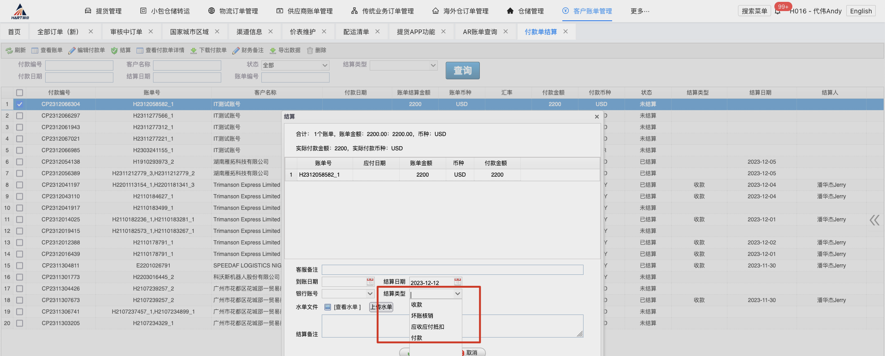This screenshot has height=356, width=885.
Task: Click the 上传水单 upload button
Action: click(x=381, y=307)
